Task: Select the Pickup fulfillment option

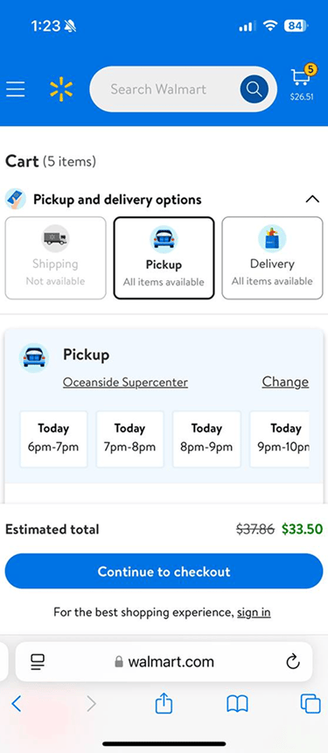Action: pyautogui.click(x=164, y=258)
